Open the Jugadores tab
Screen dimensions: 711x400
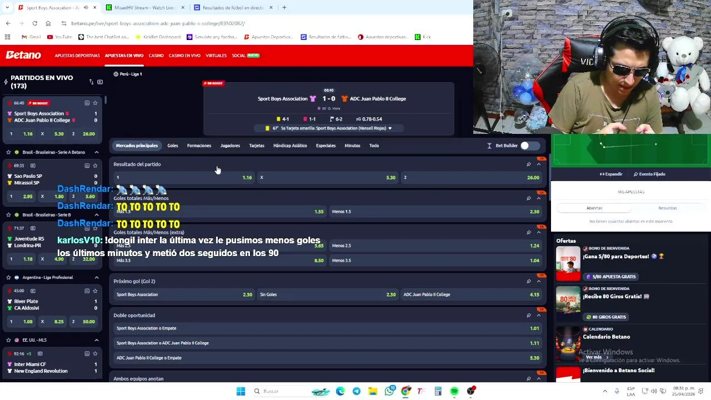(x=230, y=146)
